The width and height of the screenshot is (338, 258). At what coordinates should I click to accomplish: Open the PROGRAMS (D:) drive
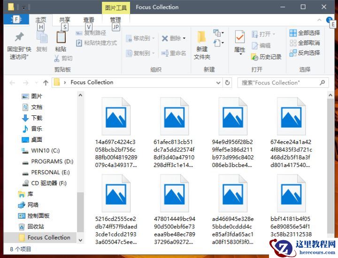coord(47,161)
